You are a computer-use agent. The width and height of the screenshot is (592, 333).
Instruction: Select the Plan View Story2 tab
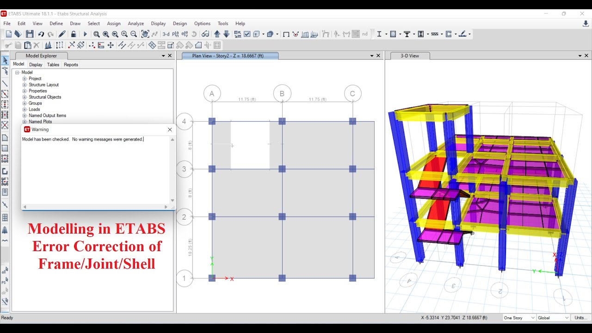[x=230, y=55]
